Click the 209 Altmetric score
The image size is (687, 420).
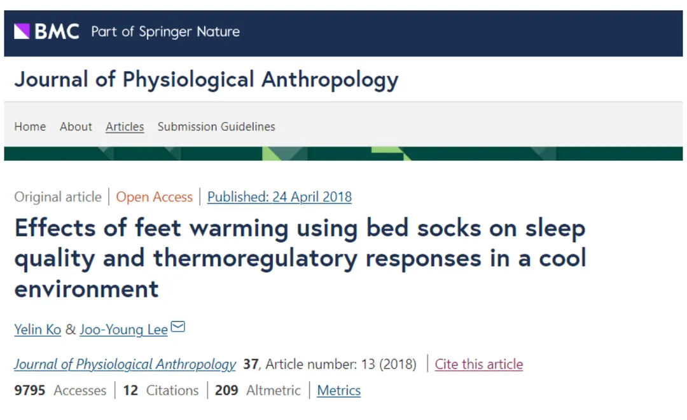tap(258, 390)
